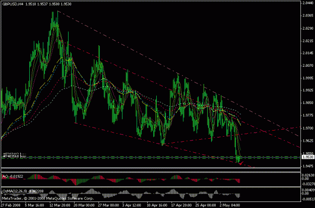Click the current price tag 1.9530
The image size is (315, 208).
coord(308,157)
